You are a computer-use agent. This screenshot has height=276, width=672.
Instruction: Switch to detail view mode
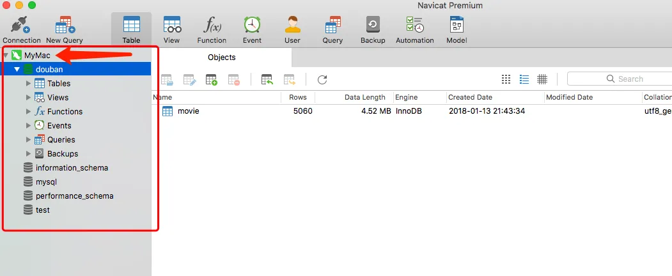point(524,79)
